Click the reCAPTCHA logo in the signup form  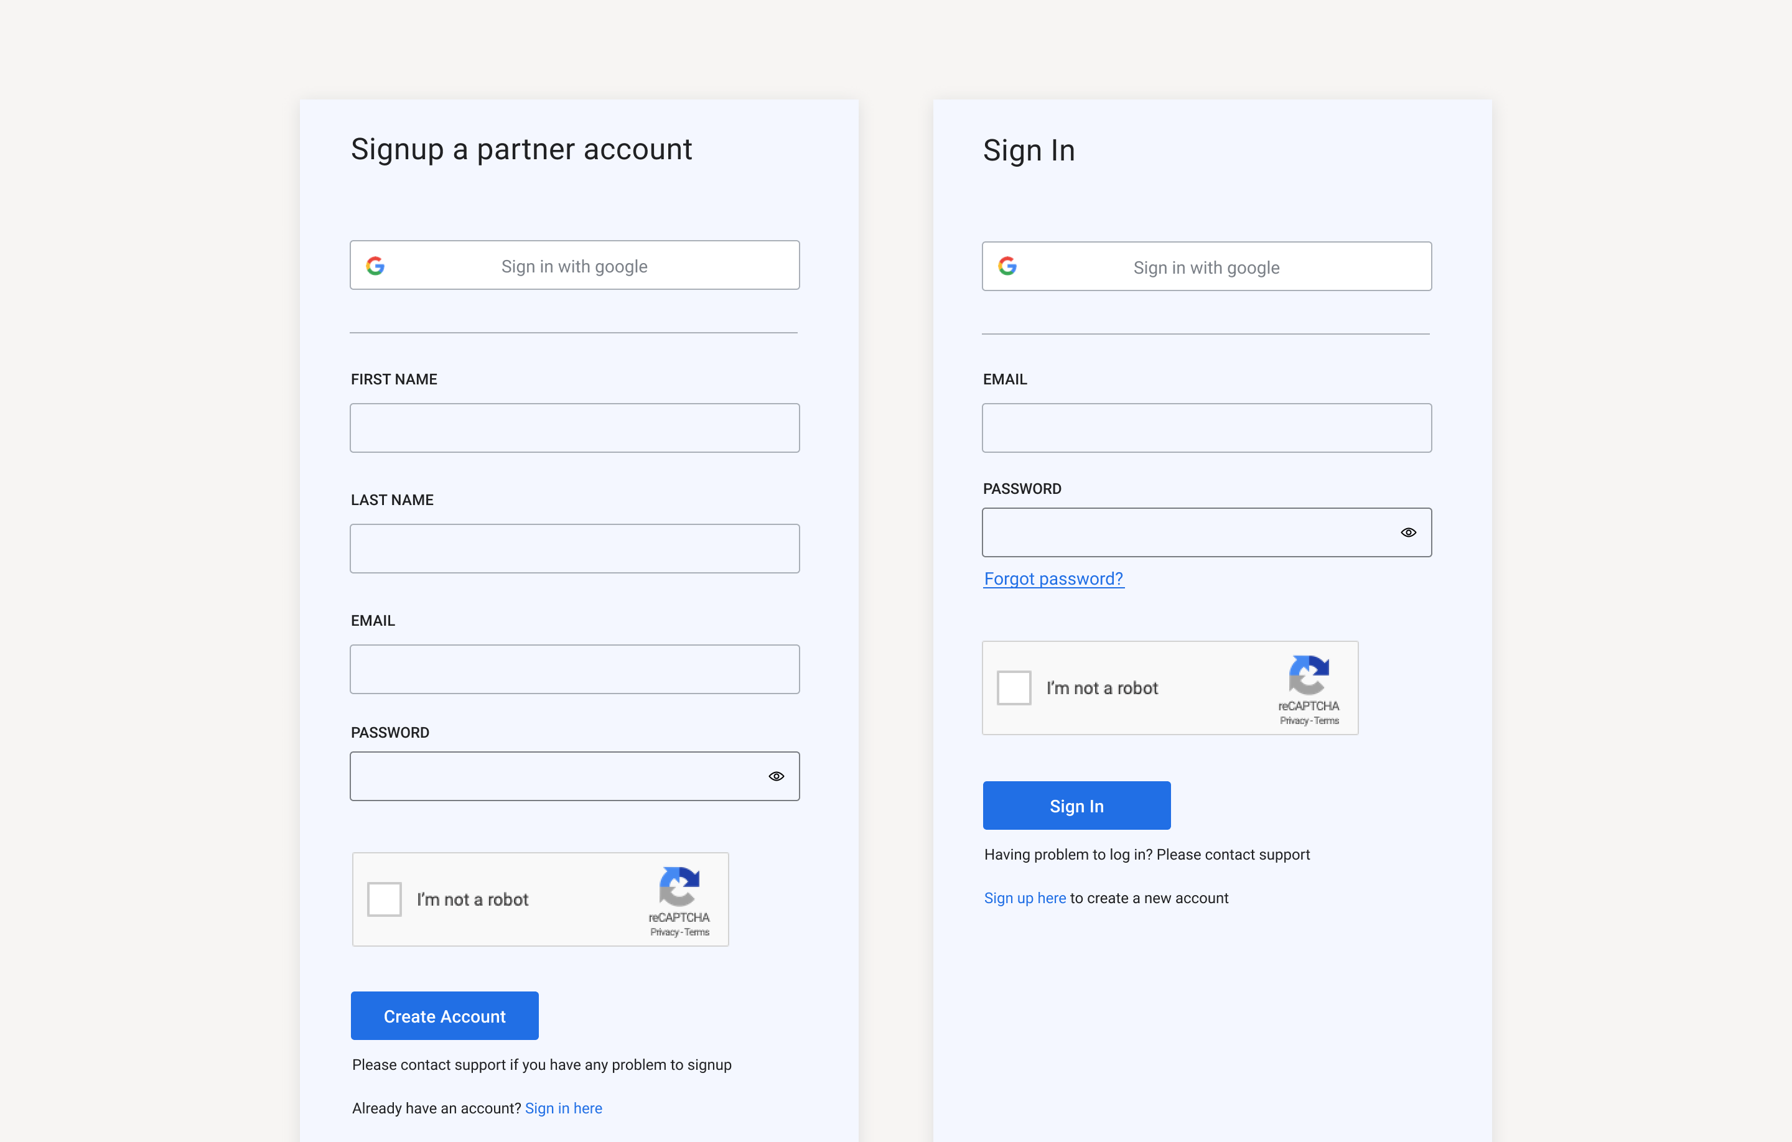tap(679, 886)
